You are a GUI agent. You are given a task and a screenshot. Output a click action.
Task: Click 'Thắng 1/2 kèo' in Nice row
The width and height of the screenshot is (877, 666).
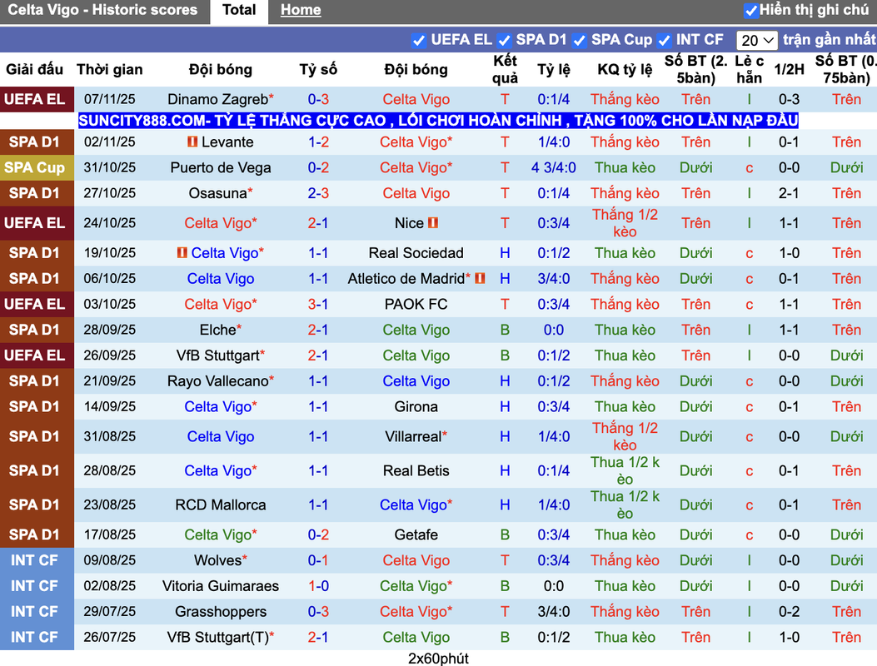[625, 223]
